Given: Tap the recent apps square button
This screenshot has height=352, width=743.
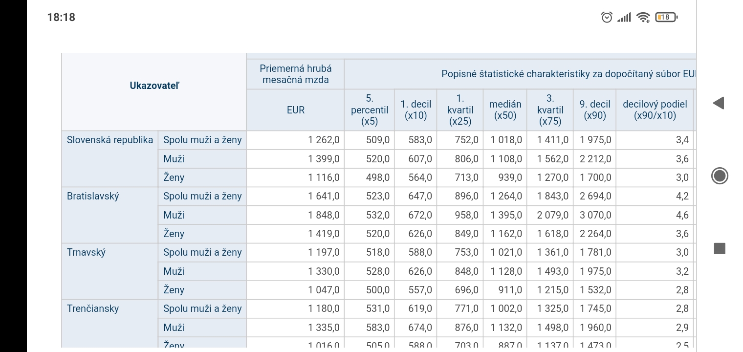Looking at the screenshot, I should [x=719, y=248].
